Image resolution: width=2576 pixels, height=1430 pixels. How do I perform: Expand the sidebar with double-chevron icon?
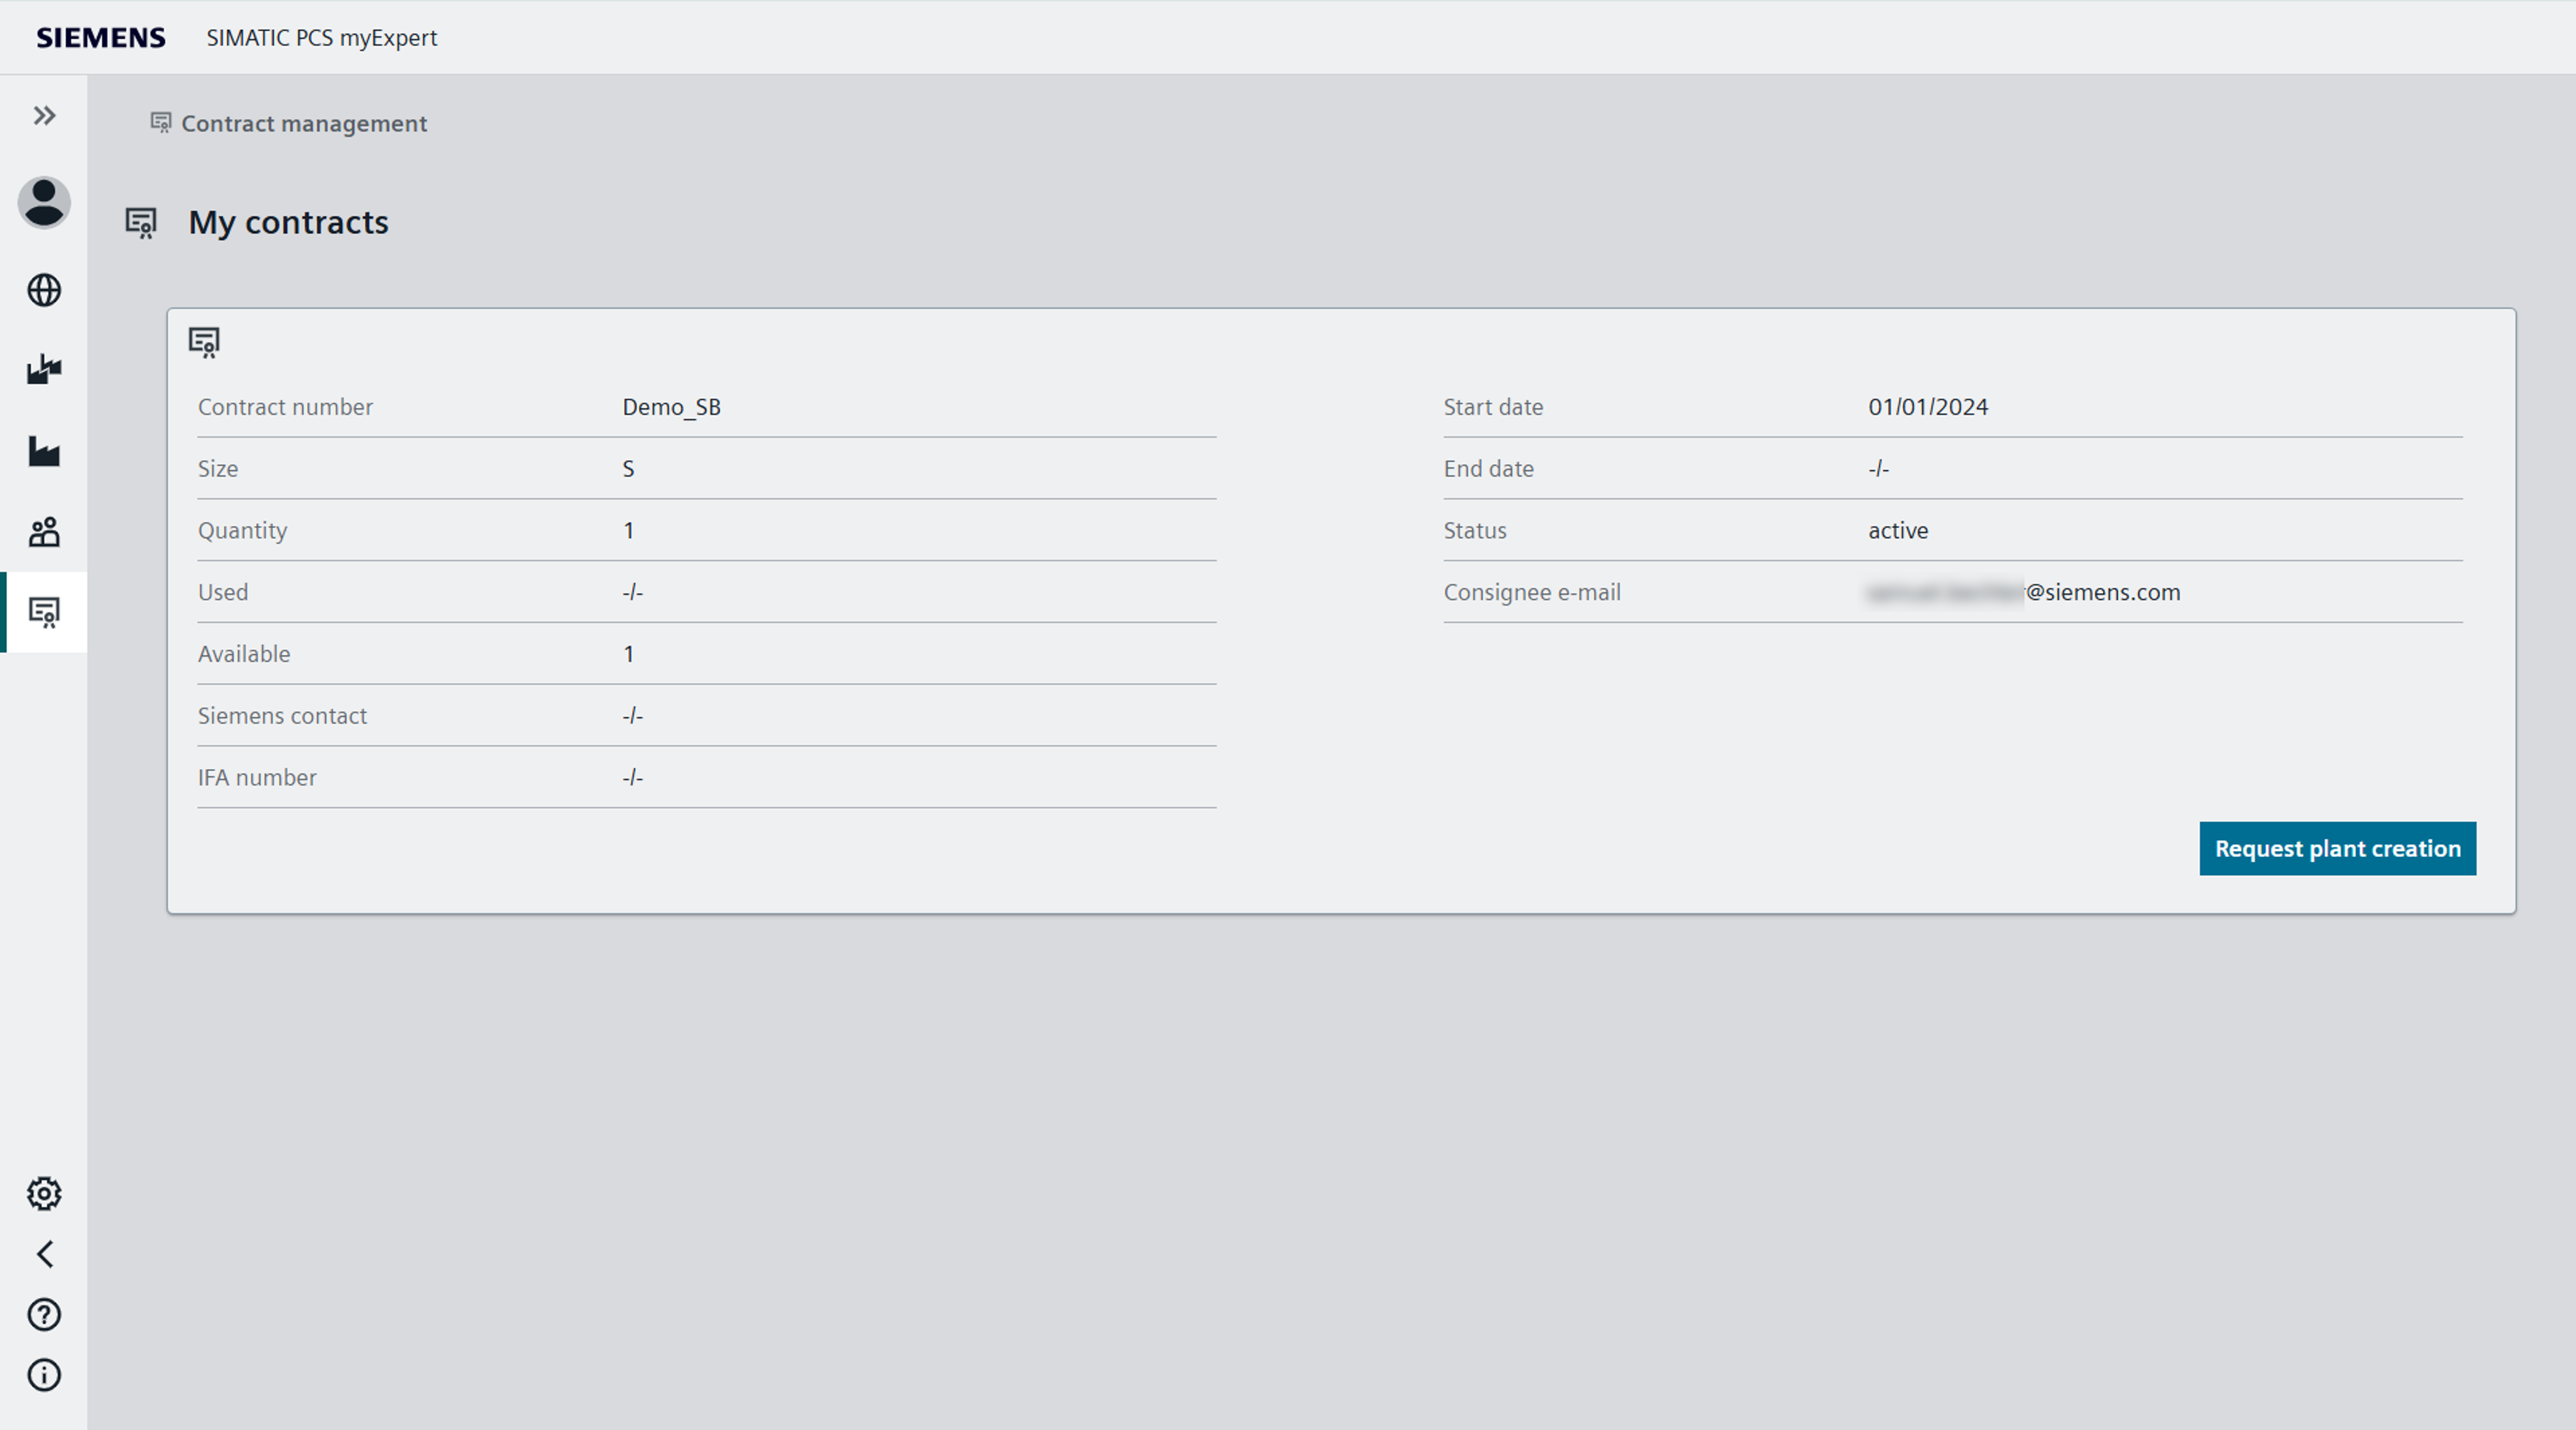(x=44, y=116)
